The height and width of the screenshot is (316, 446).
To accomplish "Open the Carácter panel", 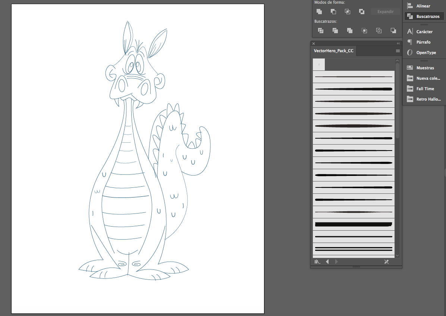I will (424, 32).
